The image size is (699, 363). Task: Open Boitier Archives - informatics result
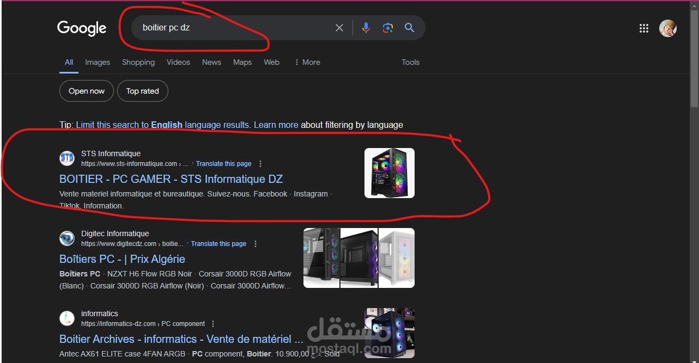[x=181, y=339]
